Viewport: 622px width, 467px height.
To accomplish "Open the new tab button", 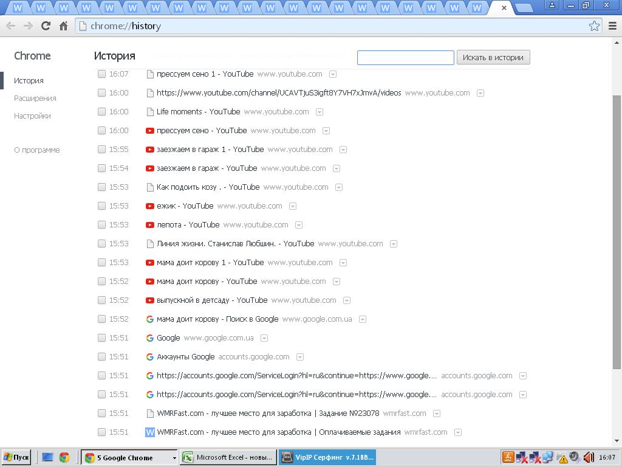I will click(x=524, y=8).
